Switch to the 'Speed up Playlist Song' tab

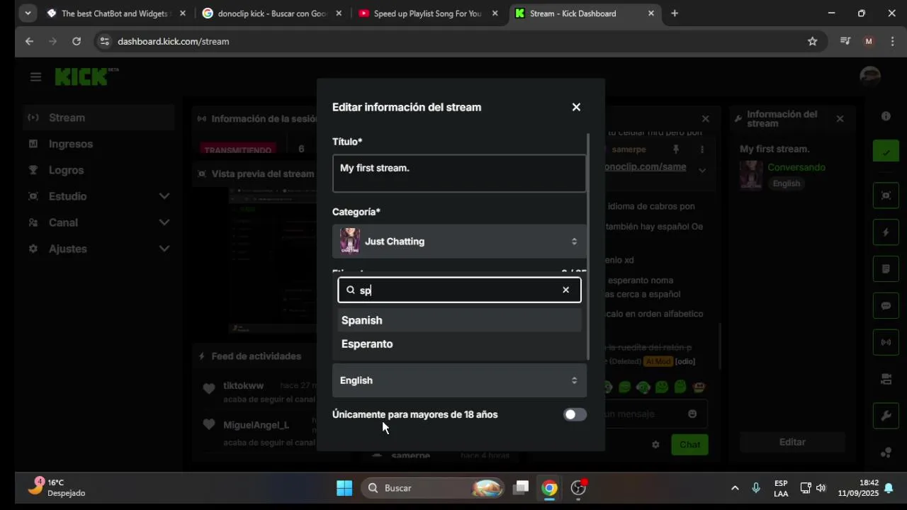[428, 13]
